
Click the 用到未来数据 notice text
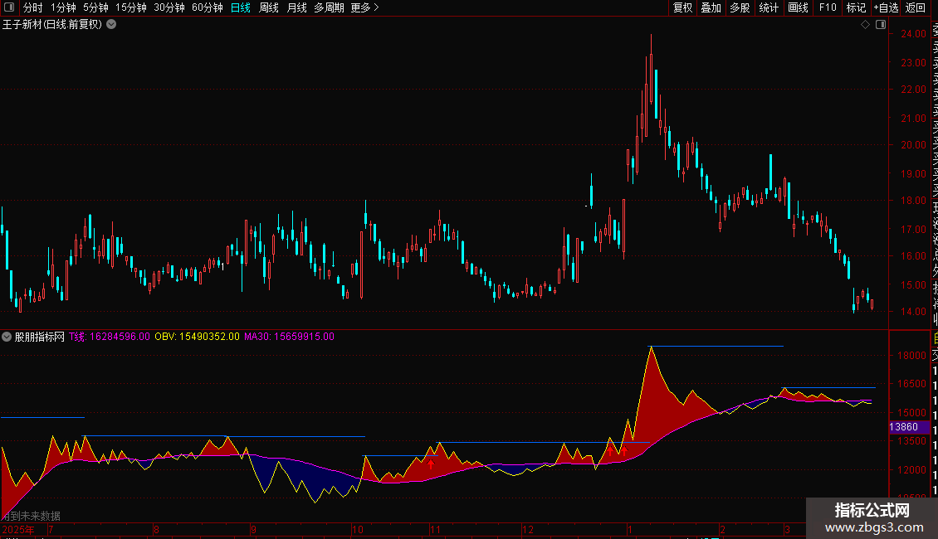31,516
